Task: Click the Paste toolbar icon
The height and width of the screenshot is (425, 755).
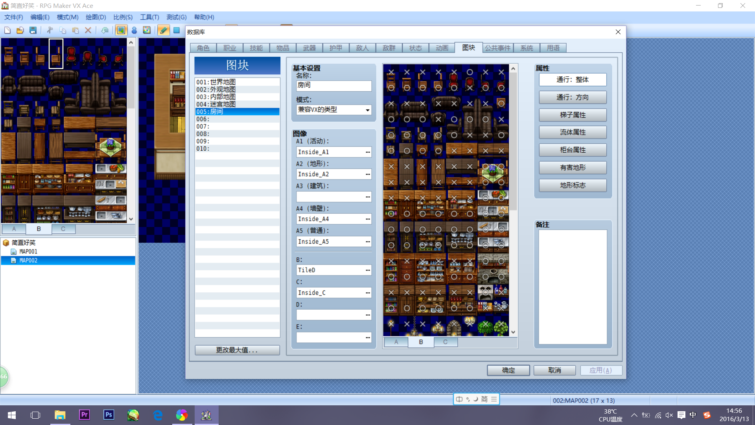Action: [x=75, y=30]
